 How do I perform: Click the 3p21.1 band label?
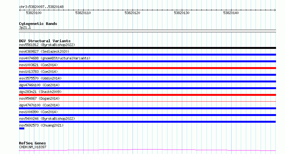click(25, 28)
